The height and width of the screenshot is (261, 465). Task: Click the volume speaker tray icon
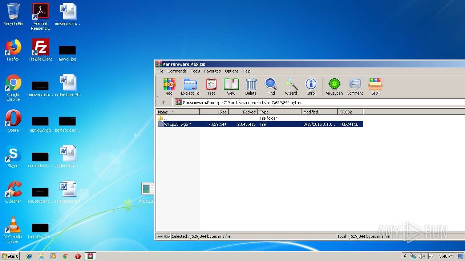tap(421, 256)
